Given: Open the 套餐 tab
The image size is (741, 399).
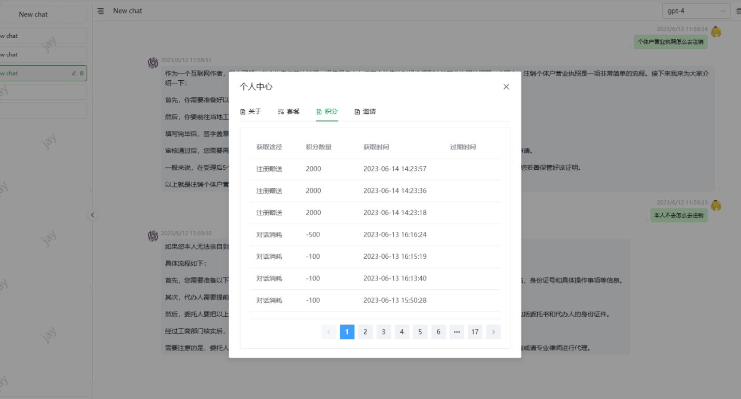Looking at the screenshot, I should coord(289,112).
